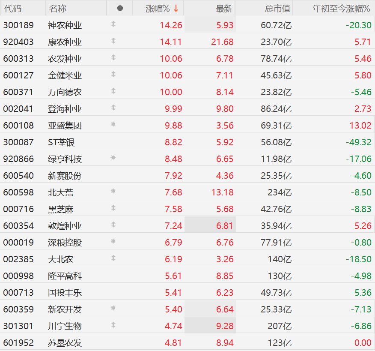Sort by the 年初至今涨幅% column header
The image size is (375, 351).
click(x=341, y=9)
